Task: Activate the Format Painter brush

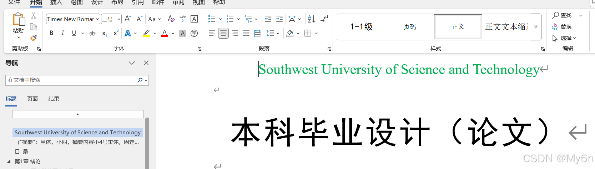Action: click(34, 38)
